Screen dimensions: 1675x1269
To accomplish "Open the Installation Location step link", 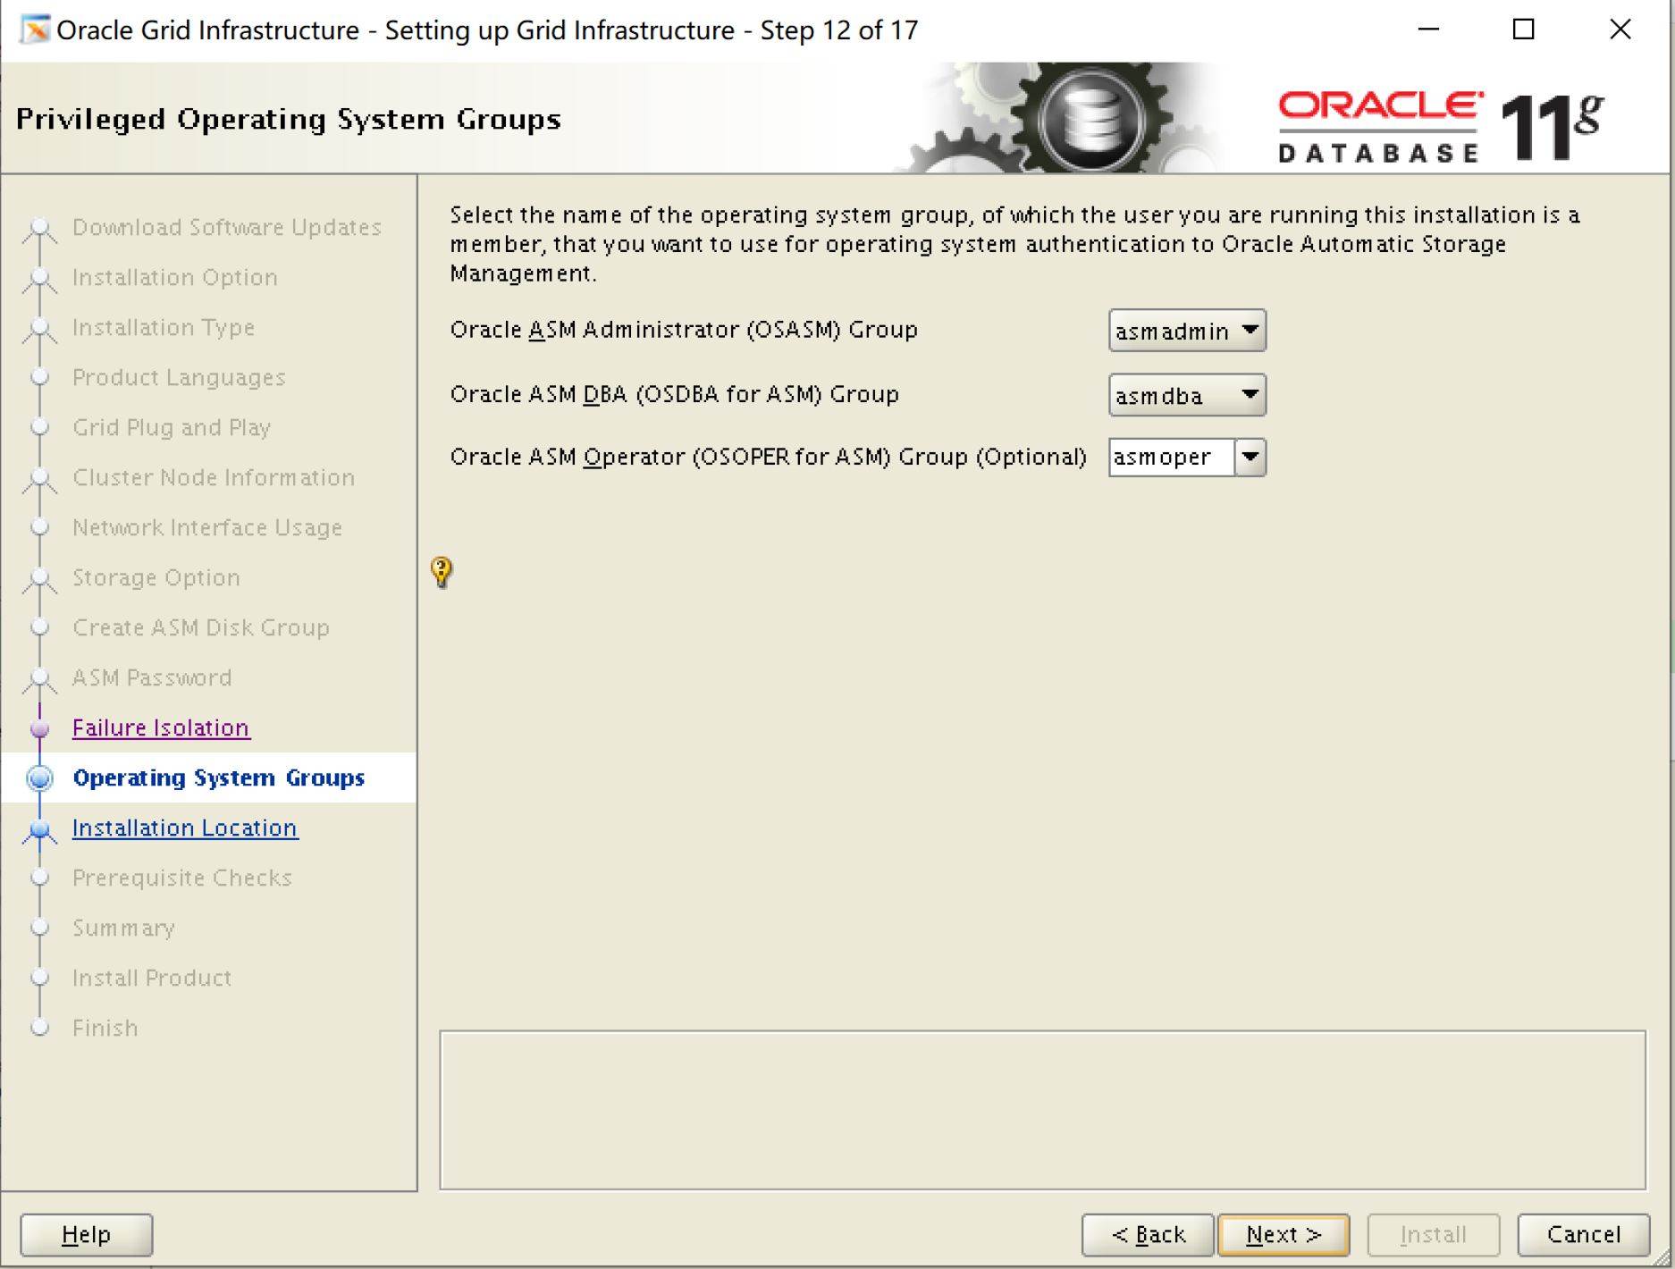I will 185,828.
